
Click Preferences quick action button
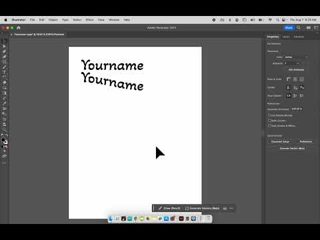[306, 141]
